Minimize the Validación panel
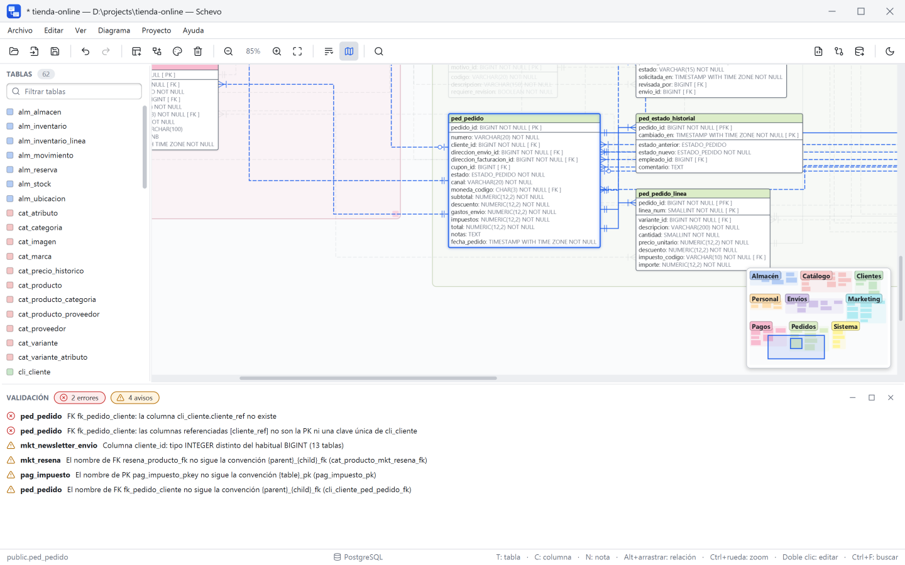This screenshot has height=565, width=905. click(x=853, y=398)
